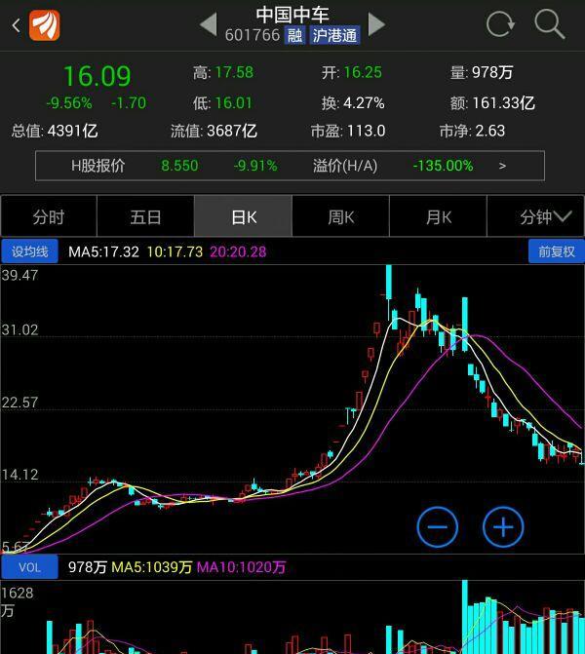
Task: Go back with the left chevron
Action: tap(17, 25)
